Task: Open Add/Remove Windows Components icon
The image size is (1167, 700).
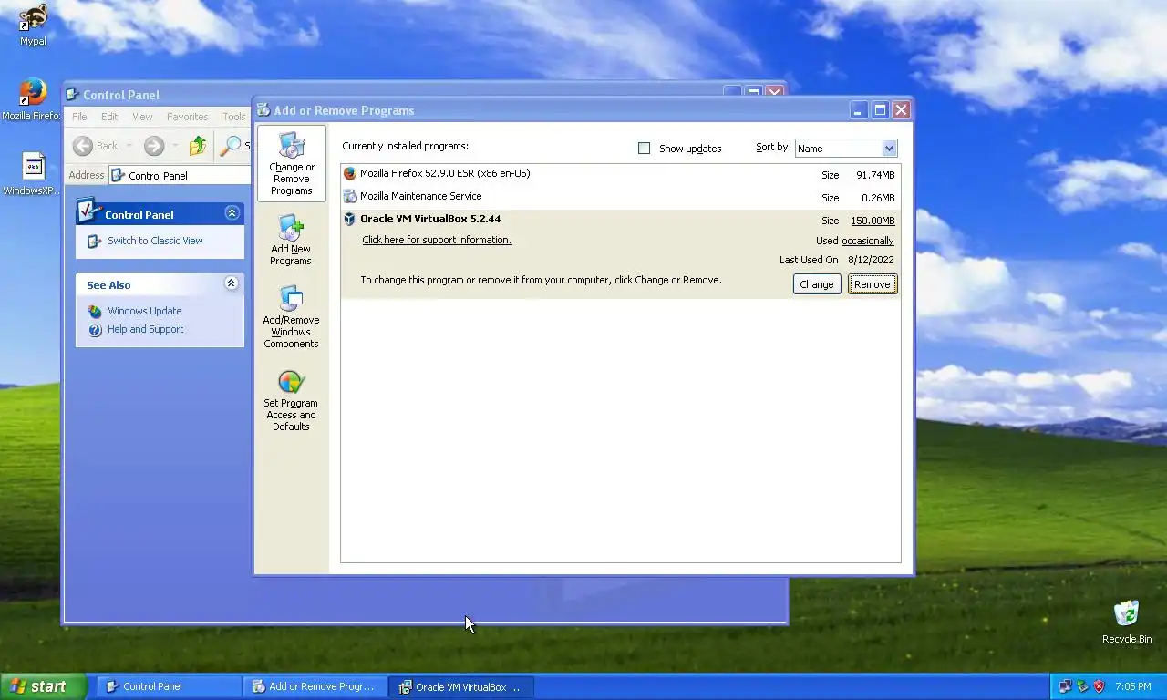Action: [x=291, y=299]
